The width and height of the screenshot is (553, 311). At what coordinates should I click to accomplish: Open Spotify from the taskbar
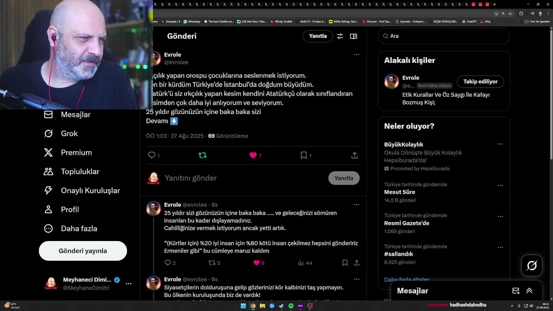click(x=291, y=306)
